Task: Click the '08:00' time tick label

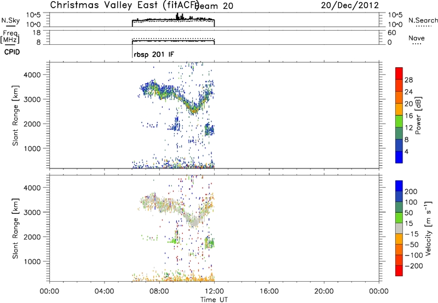Action: click(x=159, y=292)
